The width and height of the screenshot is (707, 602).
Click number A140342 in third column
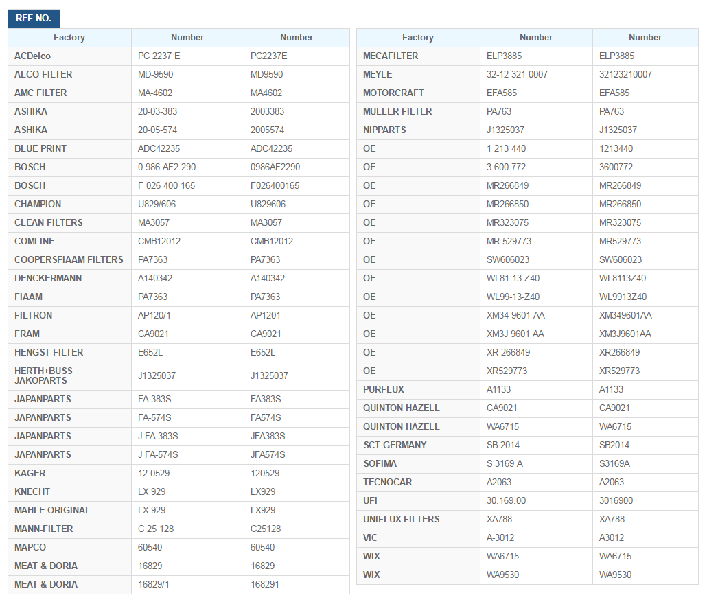click(268, 278)
